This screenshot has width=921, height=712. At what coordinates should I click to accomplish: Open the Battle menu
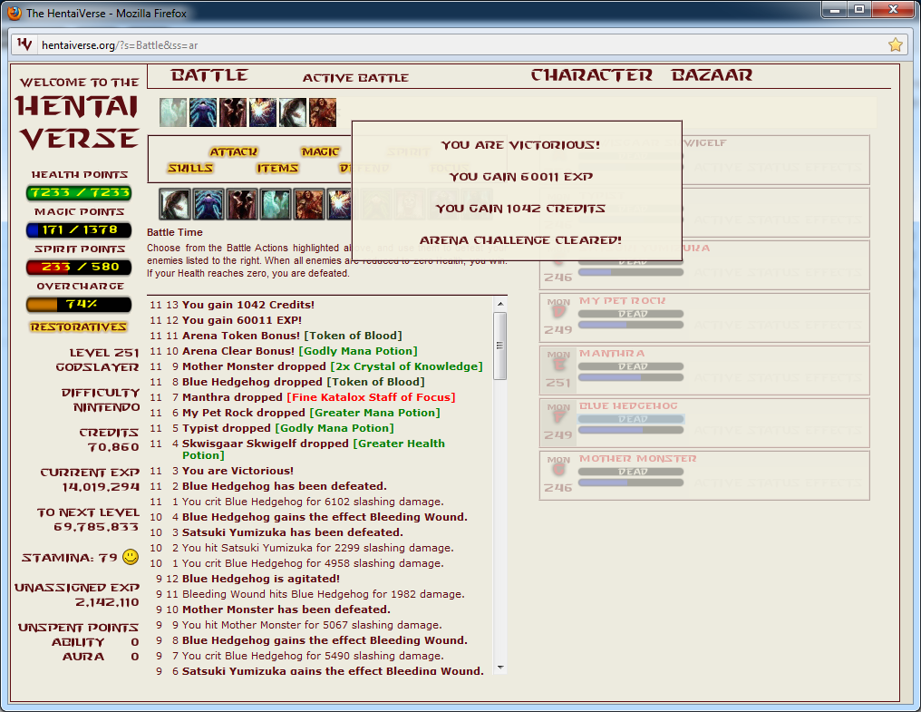tap(209, 75)
